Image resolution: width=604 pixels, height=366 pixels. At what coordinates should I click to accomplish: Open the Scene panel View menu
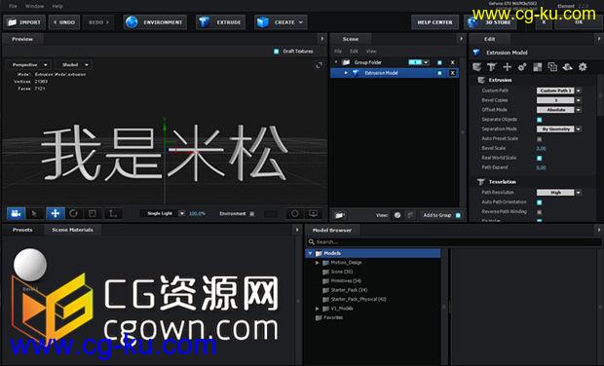coord(371,52)
